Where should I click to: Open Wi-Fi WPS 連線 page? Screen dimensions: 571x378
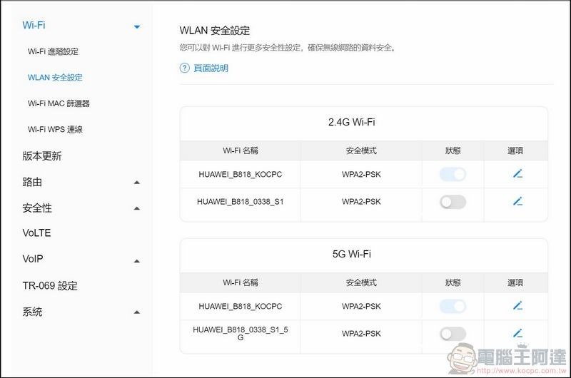click(x=55, y=129)
